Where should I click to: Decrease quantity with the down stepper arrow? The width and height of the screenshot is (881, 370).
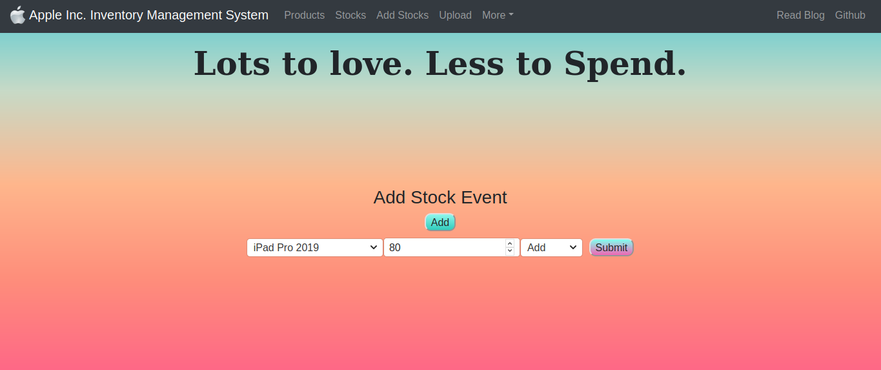pos(510,251)
